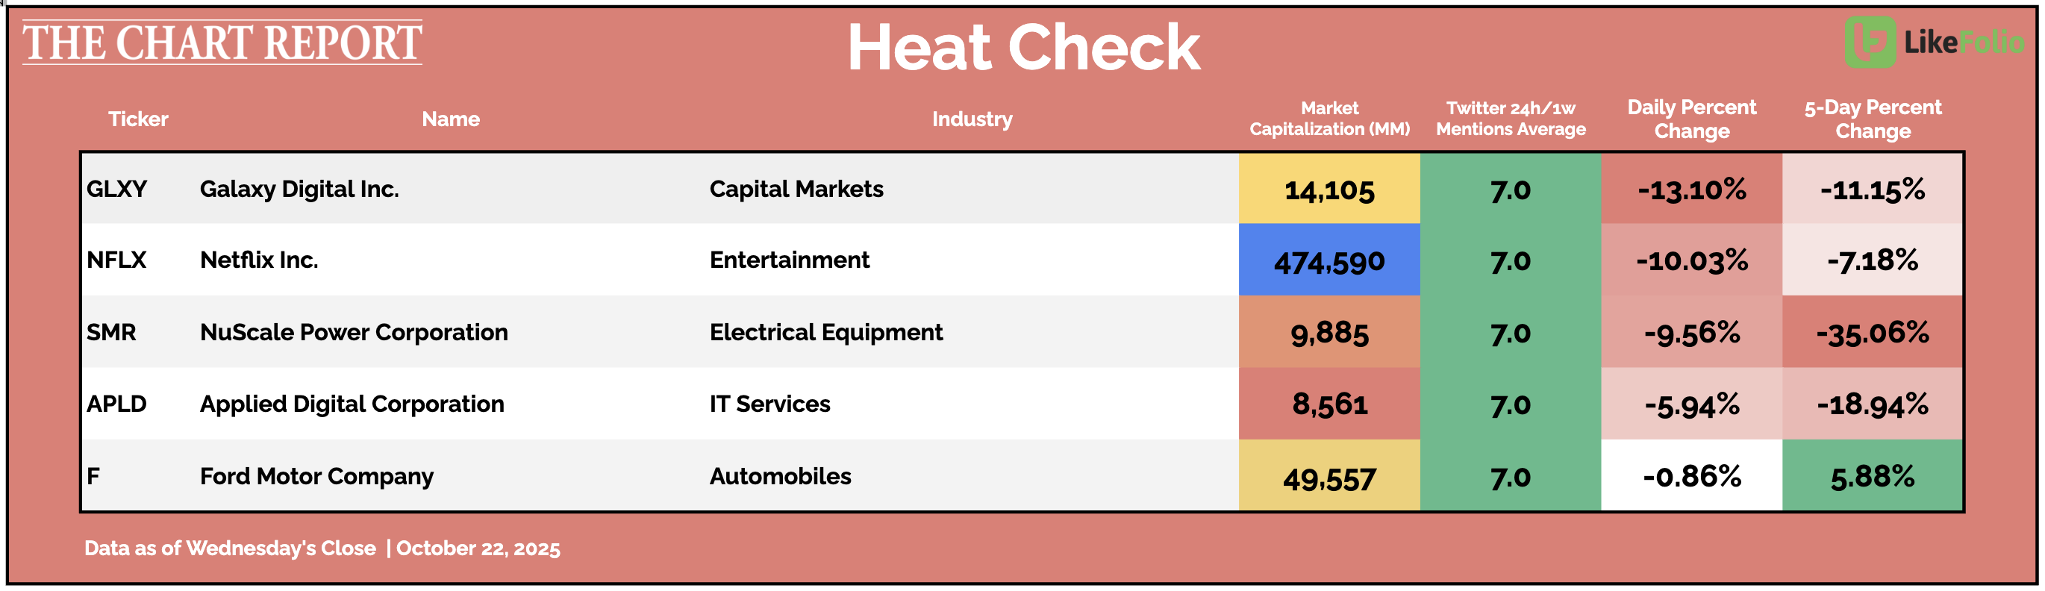
Task: Click the Netflix Inc. company name
Action: click(x=259, y=260)
